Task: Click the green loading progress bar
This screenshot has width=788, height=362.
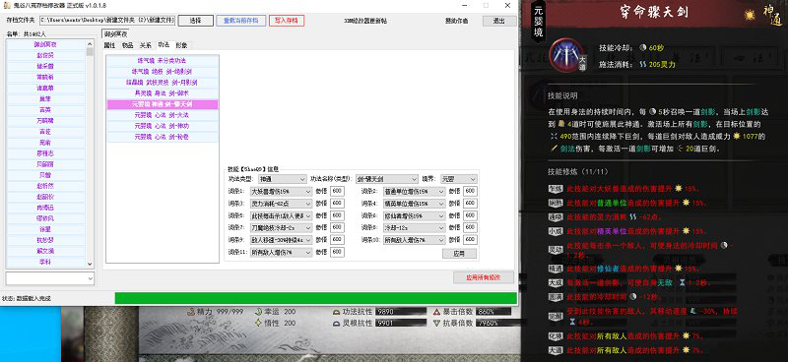Action: click(x=315, y=298)
